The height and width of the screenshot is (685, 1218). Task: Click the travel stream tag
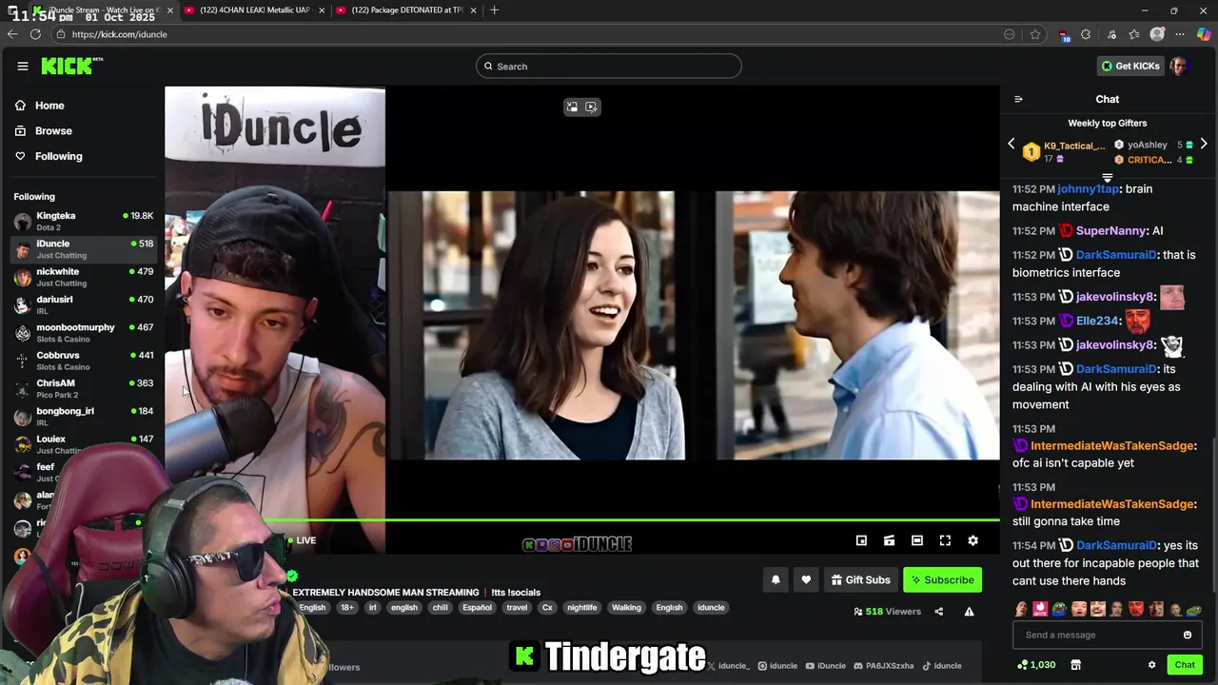point(517,607)
